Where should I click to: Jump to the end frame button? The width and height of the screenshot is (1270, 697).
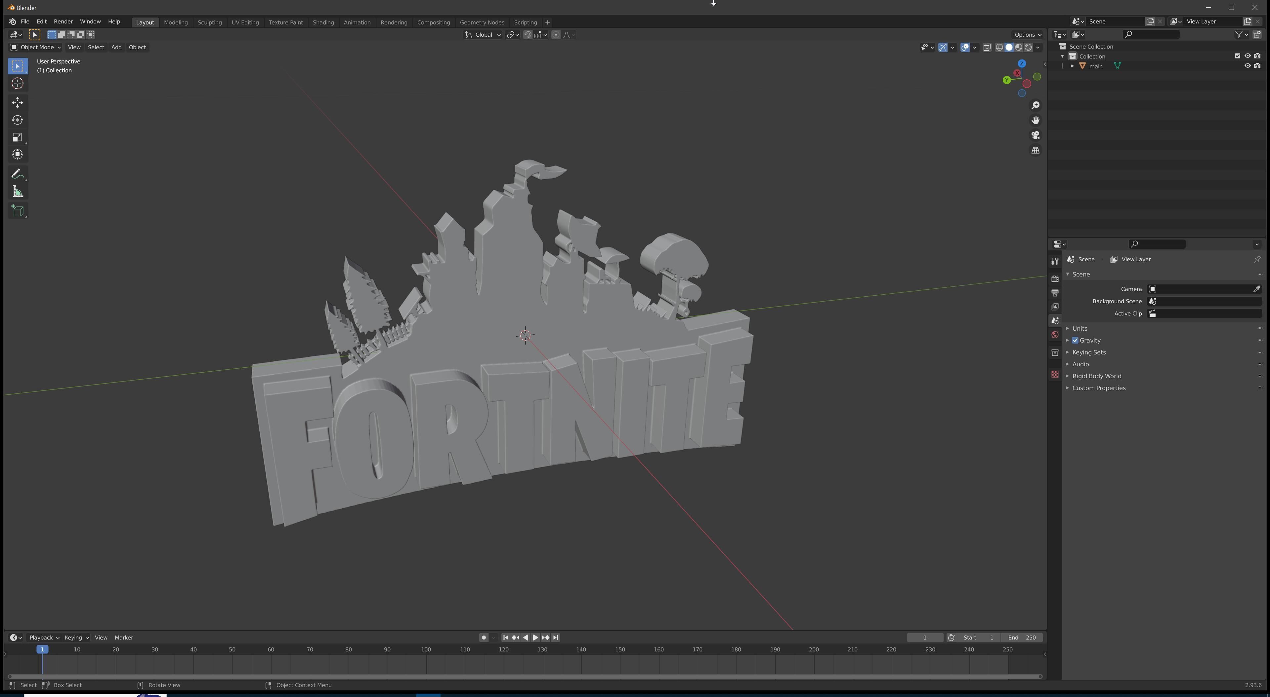pyautogui.click(x=556, y=638)
